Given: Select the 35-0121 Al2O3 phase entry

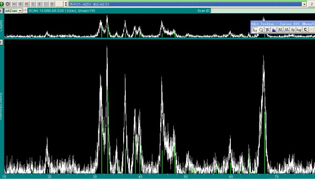Looking at the screenshot, I should coord(185,4).
